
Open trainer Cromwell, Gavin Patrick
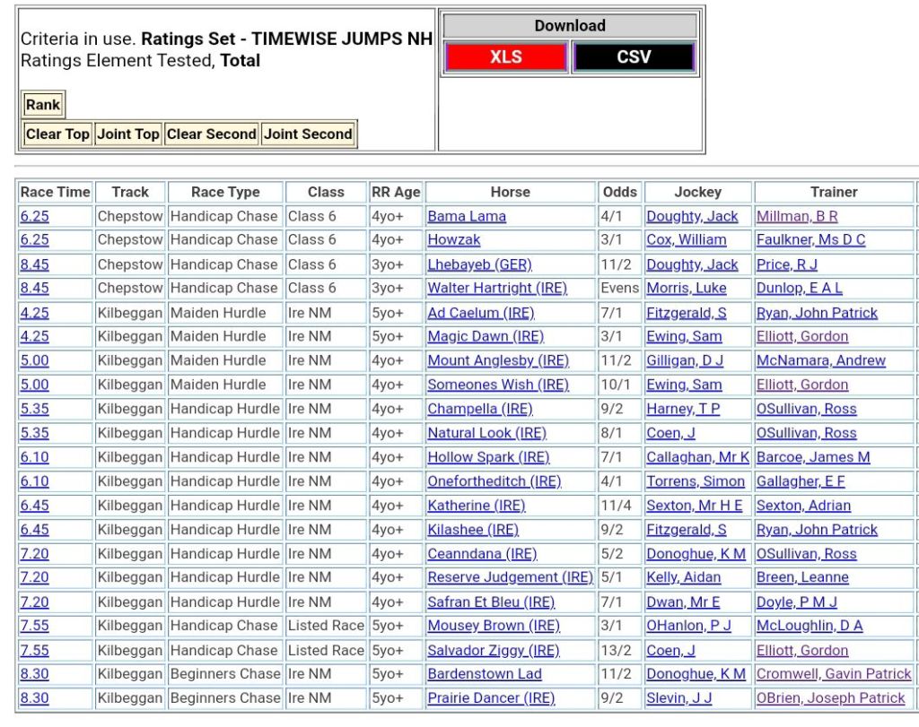833,674
